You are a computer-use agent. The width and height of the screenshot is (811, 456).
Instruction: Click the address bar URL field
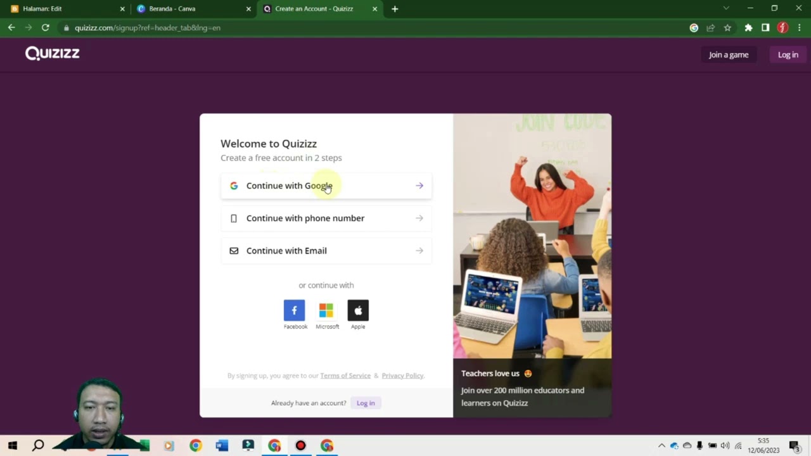pos(374,28)
